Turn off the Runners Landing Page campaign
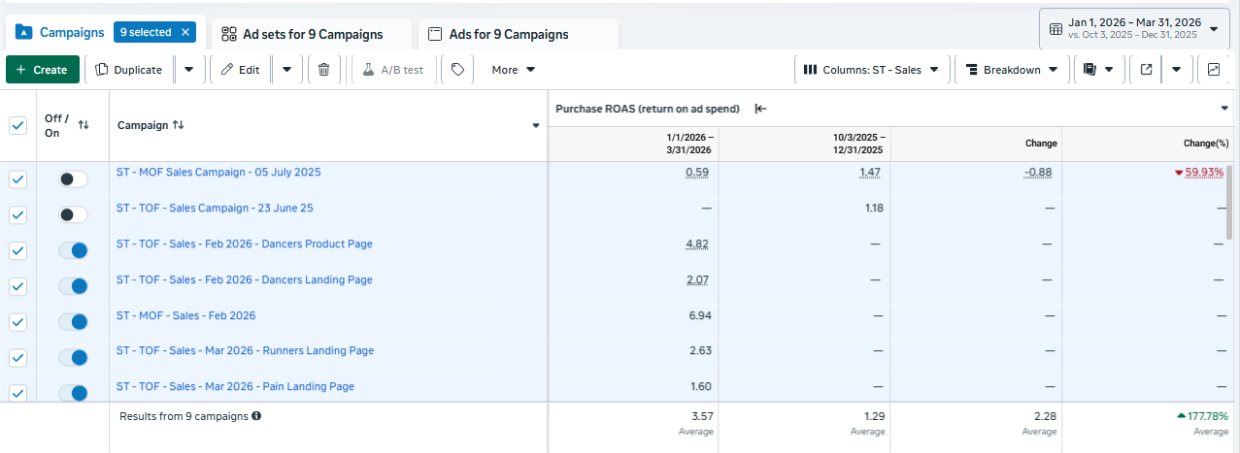 coord(73,358)
